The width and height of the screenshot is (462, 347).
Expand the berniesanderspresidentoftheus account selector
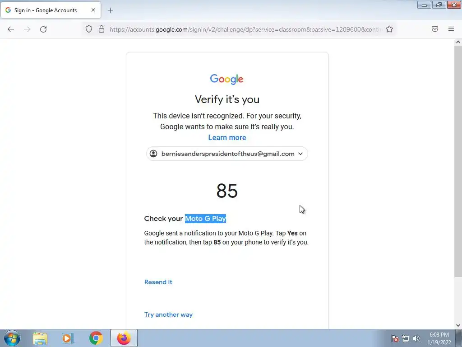(x=227, y=154)
